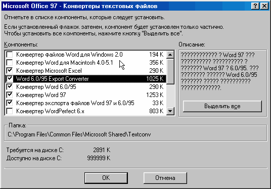Check Конвертер WordPerfect 6.x checkbox
The width and height of the screenshot is (271, 189).
[x=10, y=111]
